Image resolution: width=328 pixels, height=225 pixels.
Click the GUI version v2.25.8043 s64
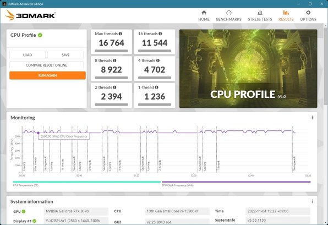[177, 222]
